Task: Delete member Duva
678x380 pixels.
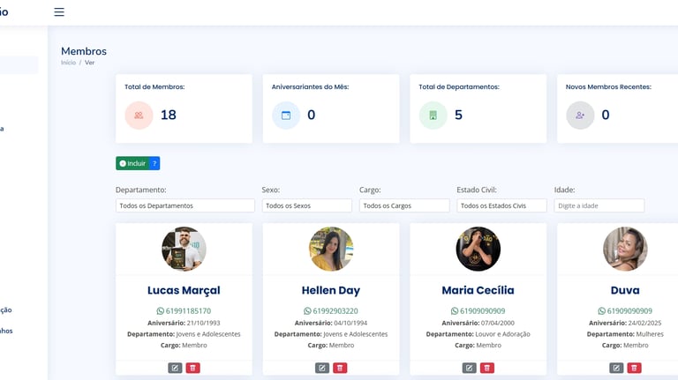Action: pos(634,368)
